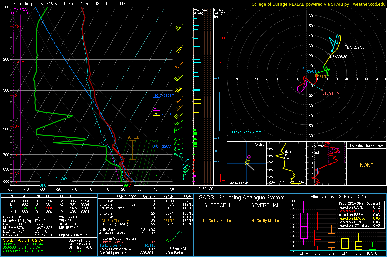This screenshot has height=257, width=387.
Task: Click the CINH column header
Action: [x=37, y=196]
